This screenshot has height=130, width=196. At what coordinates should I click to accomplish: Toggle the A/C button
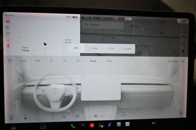(38, 61)
